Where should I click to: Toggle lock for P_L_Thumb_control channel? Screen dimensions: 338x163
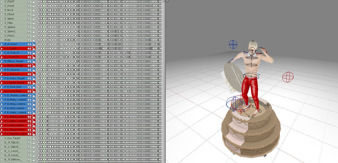34,134
